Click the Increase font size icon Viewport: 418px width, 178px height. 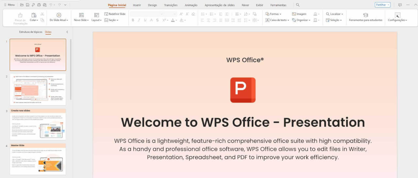(182, 14)
